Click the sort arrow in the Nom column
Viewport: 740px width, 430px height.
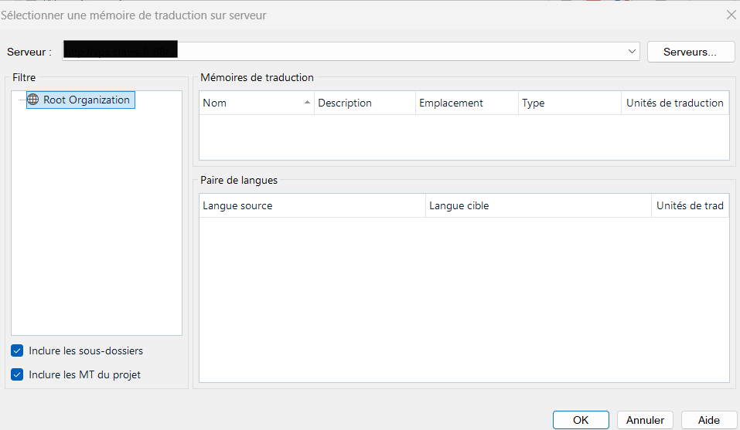click(307, 102)
